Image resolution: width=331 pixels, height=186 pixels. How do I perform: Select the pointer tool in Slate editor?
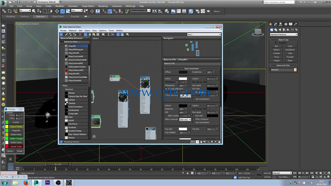pyautogui.click(x=61, y=34)
